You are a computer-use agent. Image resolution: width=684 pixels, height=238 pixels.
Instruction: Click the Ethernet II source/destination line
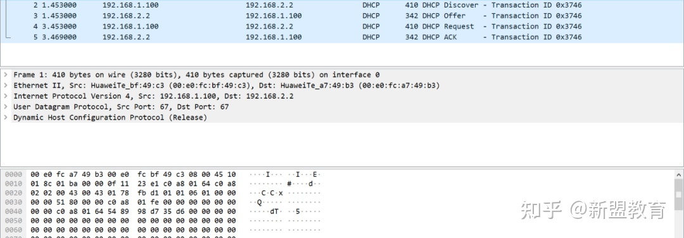[226, 85]
